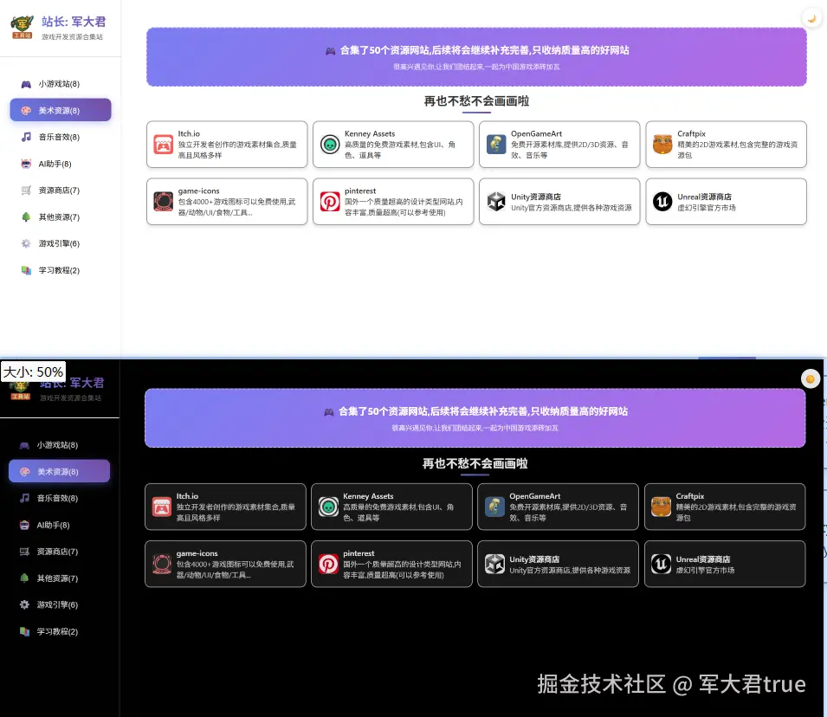Click the 大小: 50% size label

coord(33,372)
